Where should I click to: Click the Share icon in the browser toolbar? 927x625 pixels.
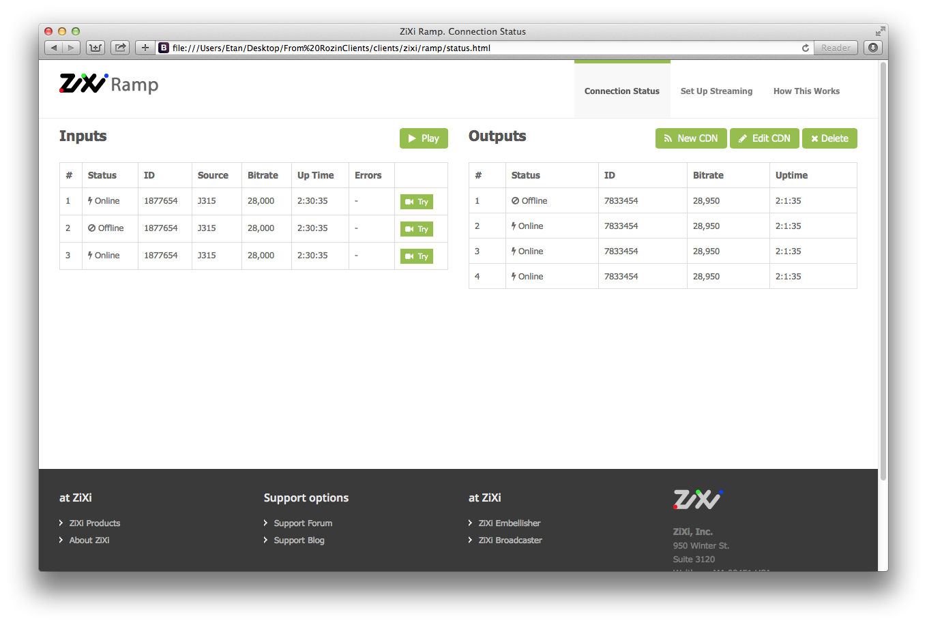120,48
